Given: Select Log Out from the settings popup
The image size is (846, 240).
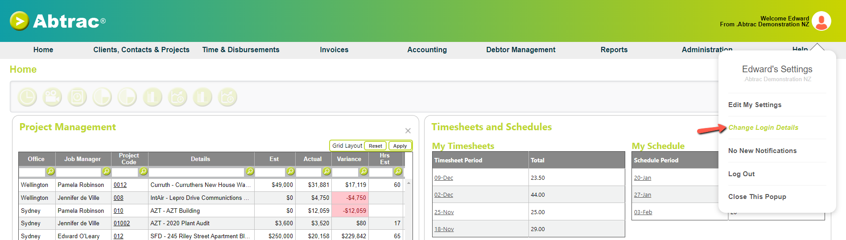Looking at the screenshot, I should [741, 174].
